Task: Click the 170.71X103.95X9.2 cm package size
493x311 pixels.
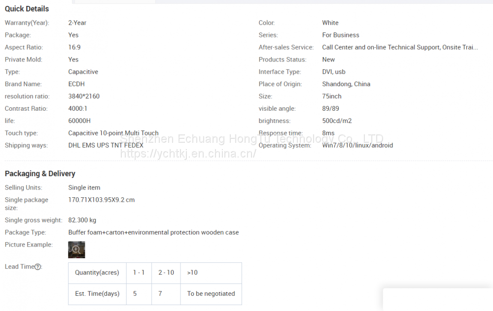Action: [101, 200]
